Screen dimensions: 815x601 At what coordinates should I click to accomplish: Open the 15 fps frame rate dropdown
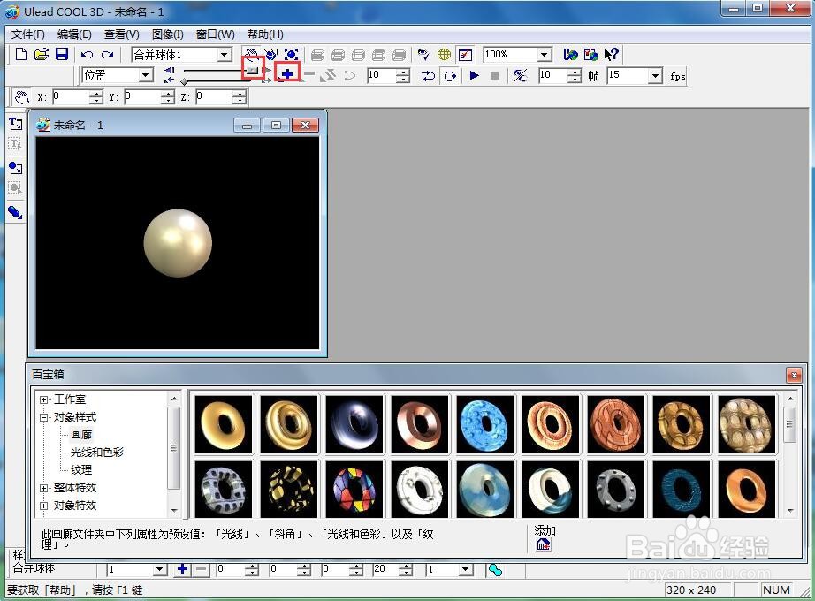coord(656,76)
